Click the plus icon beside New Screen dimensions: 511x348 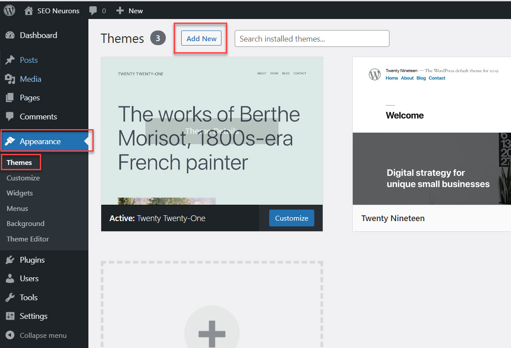[120, 11]
